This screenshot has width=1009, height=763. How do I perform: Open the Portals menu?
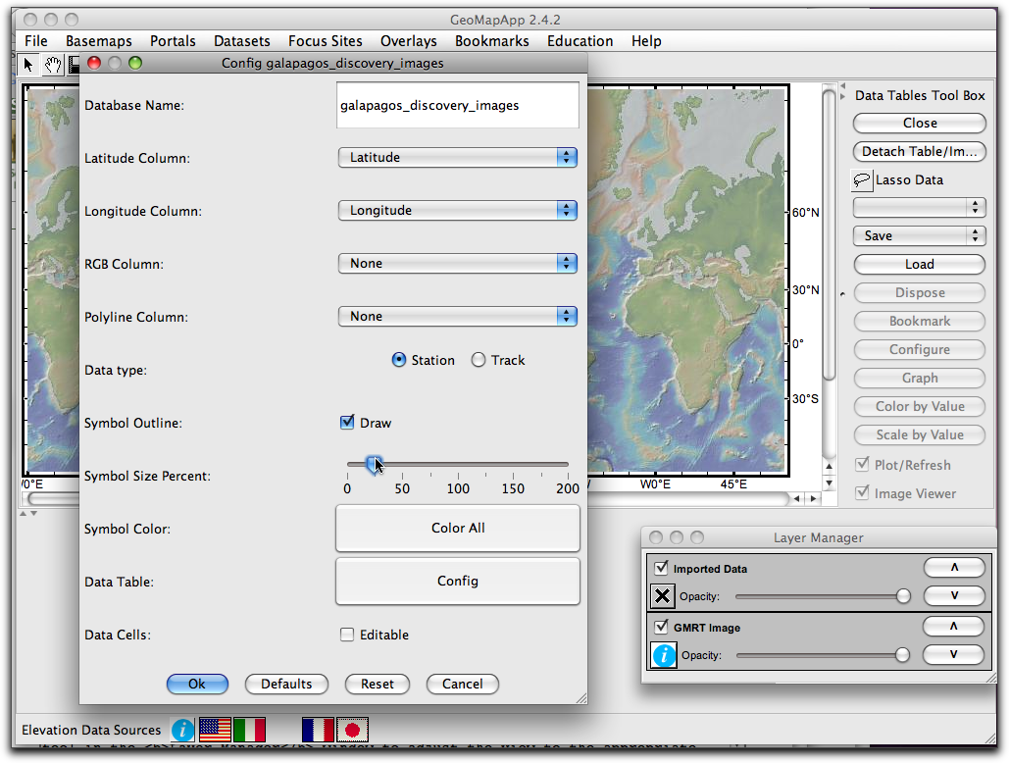click(173, 41)
